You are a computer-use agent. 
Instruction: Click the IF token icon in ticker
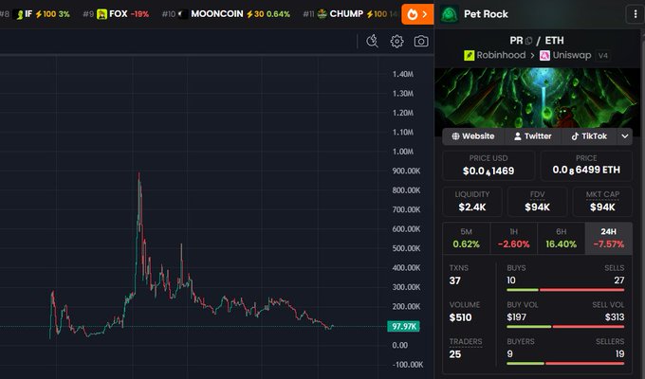click(x=19, y=15)
